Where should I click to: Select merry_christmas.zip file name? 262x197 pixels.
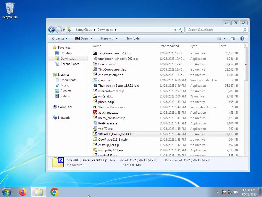click(x=112, y=118)
